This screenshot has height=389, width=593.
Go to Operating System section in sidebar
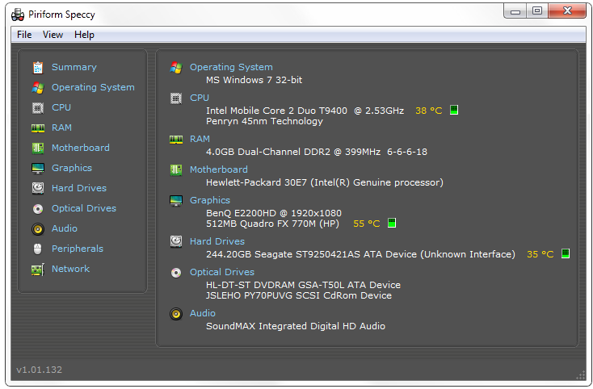(93, 87)
